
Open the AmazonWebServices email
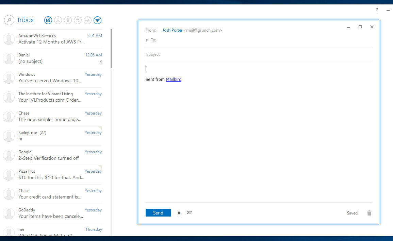click(54, 39)
